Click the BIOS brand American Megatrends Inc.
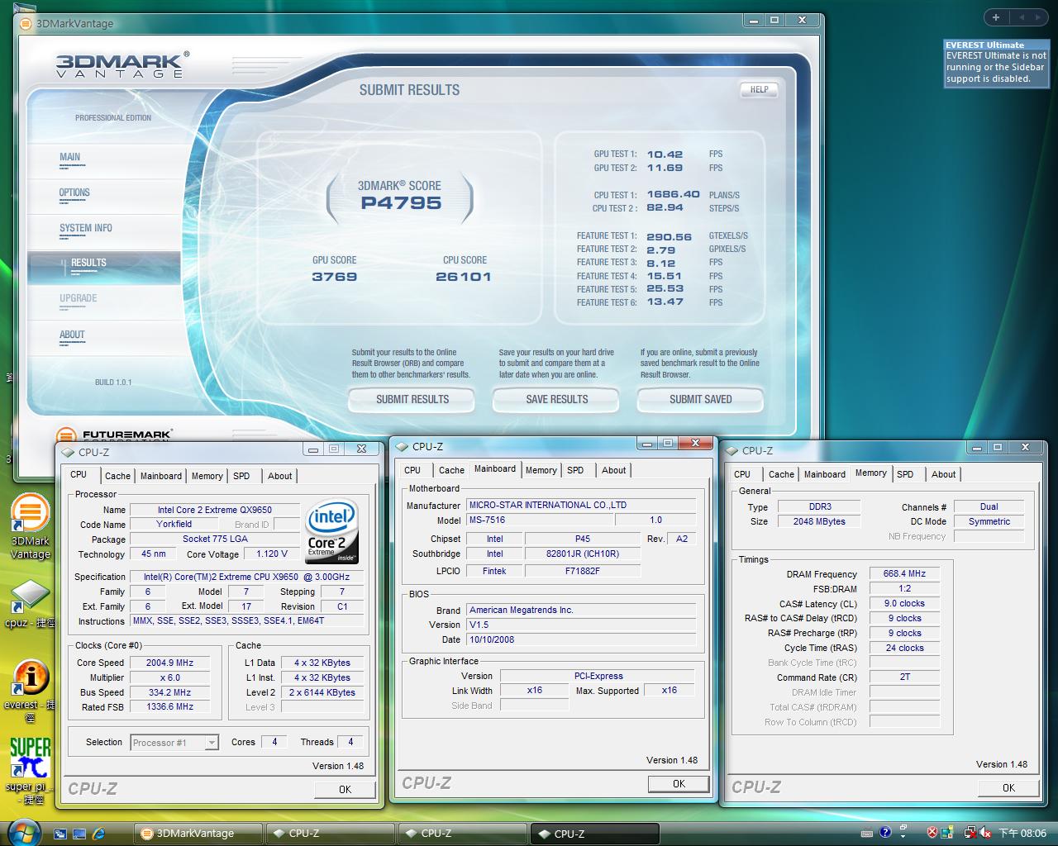The height and width of the screenshot is (846, 1058). [x=581, y=610]
